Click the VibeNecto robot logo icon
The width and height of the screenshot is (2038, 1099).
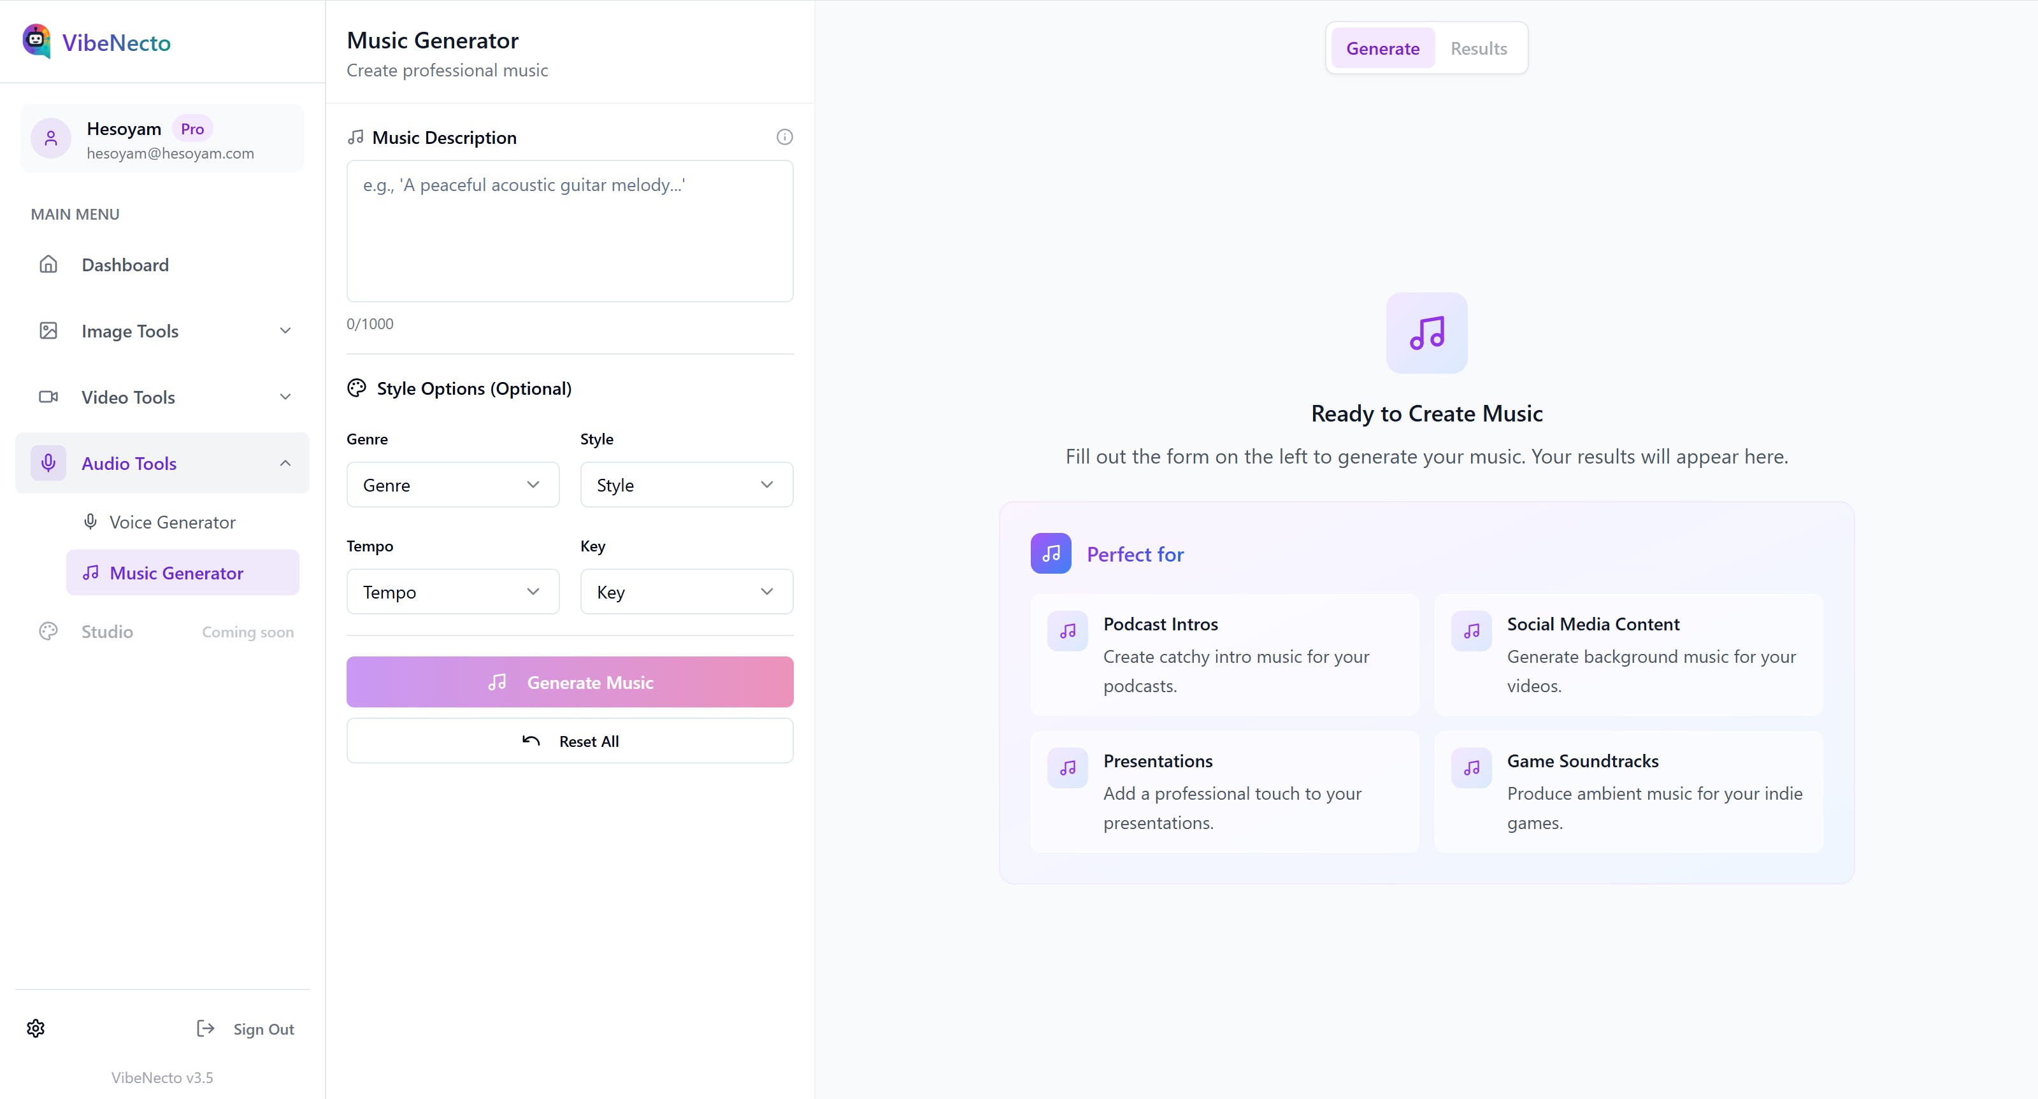(36, 41)
